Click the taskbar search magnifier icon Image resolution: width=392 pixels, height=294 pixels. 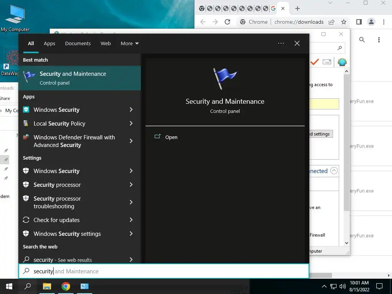pos(28,286)
